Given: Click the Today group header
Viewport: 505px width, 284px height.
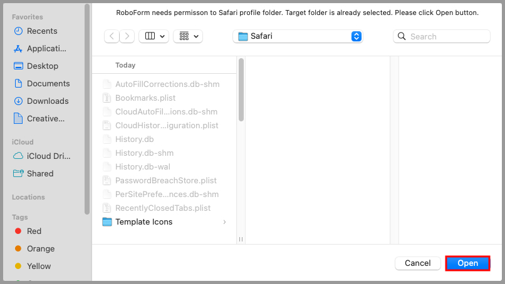Looking at the screenshot, I should point(125,65).
